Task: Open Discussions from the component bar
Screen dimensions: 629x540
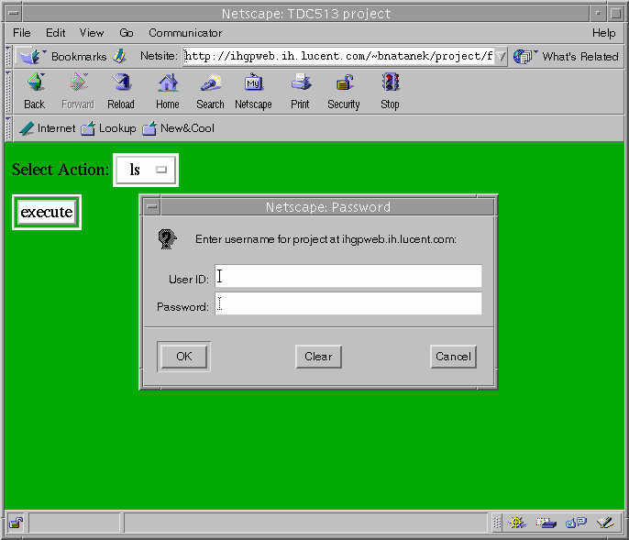Action: (x=576, y=523)
